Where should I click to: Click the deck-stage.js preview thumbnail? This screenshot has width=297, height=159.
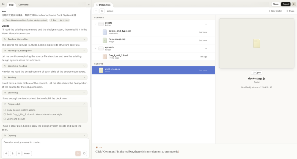coord(256,43)
